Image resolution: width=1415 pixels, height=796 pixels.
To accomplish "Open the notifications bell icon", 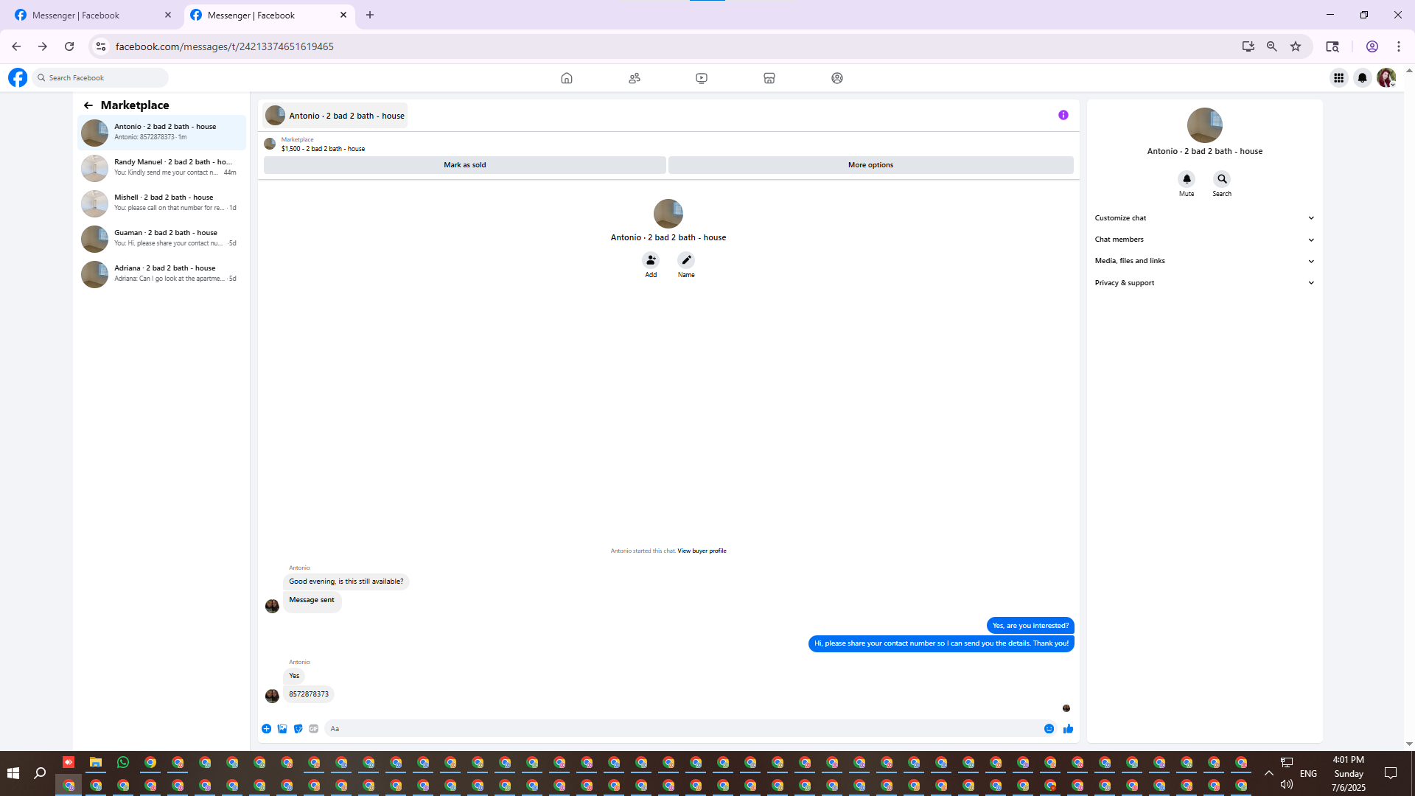I will tap(1362, 78).
